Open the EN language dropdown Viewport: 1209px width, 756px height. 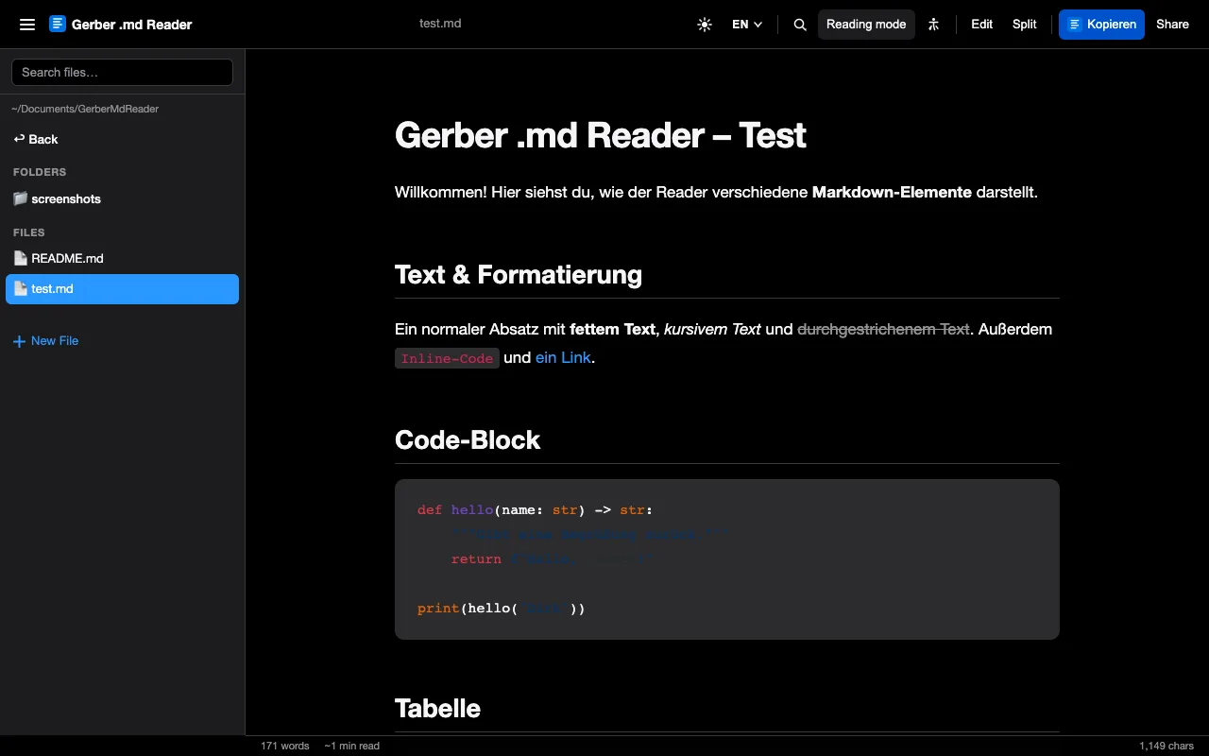[747, 25]
